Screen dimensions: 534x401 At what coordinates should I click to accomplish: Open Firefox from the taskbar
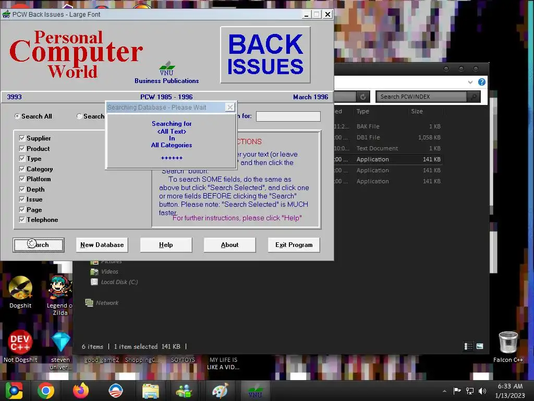[x=81, y=391]
